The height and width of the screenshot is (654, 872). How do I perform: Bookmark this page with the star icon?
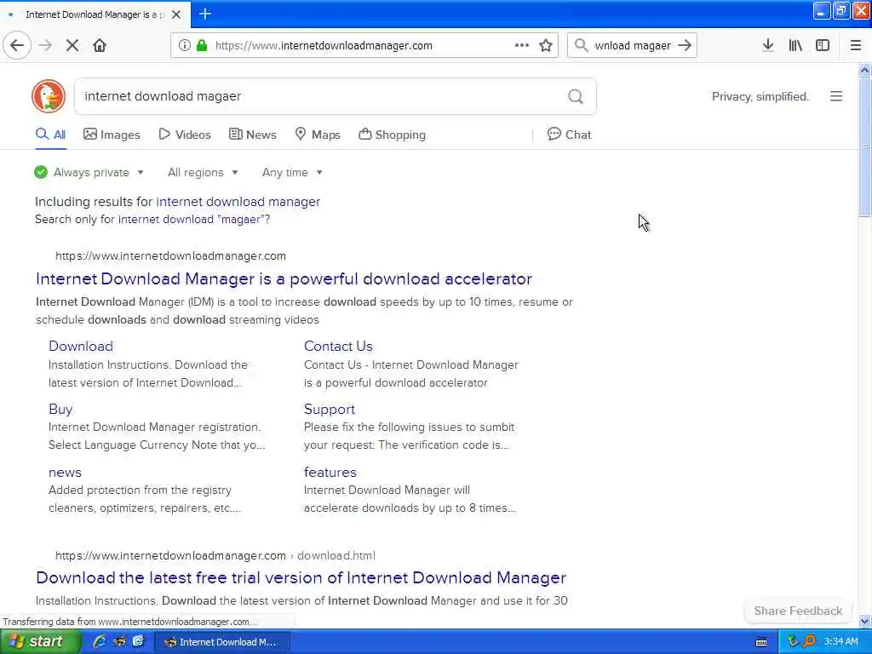point(546,46)
